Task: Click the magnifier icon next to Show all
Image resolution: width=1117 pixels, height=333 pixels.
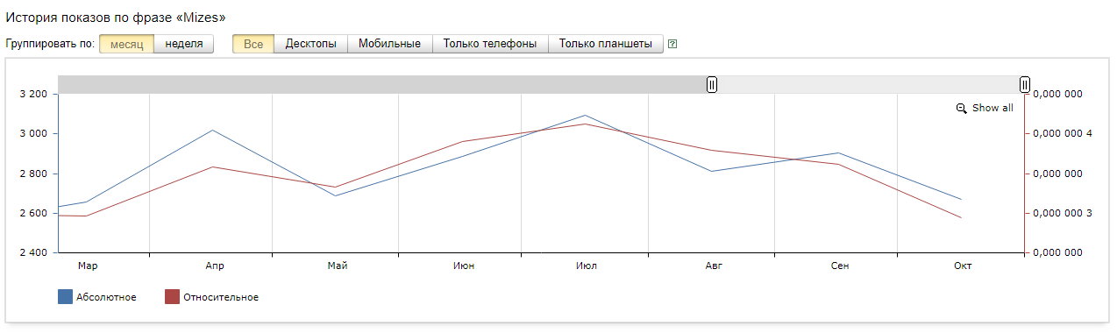Action: tap(962, 109)
